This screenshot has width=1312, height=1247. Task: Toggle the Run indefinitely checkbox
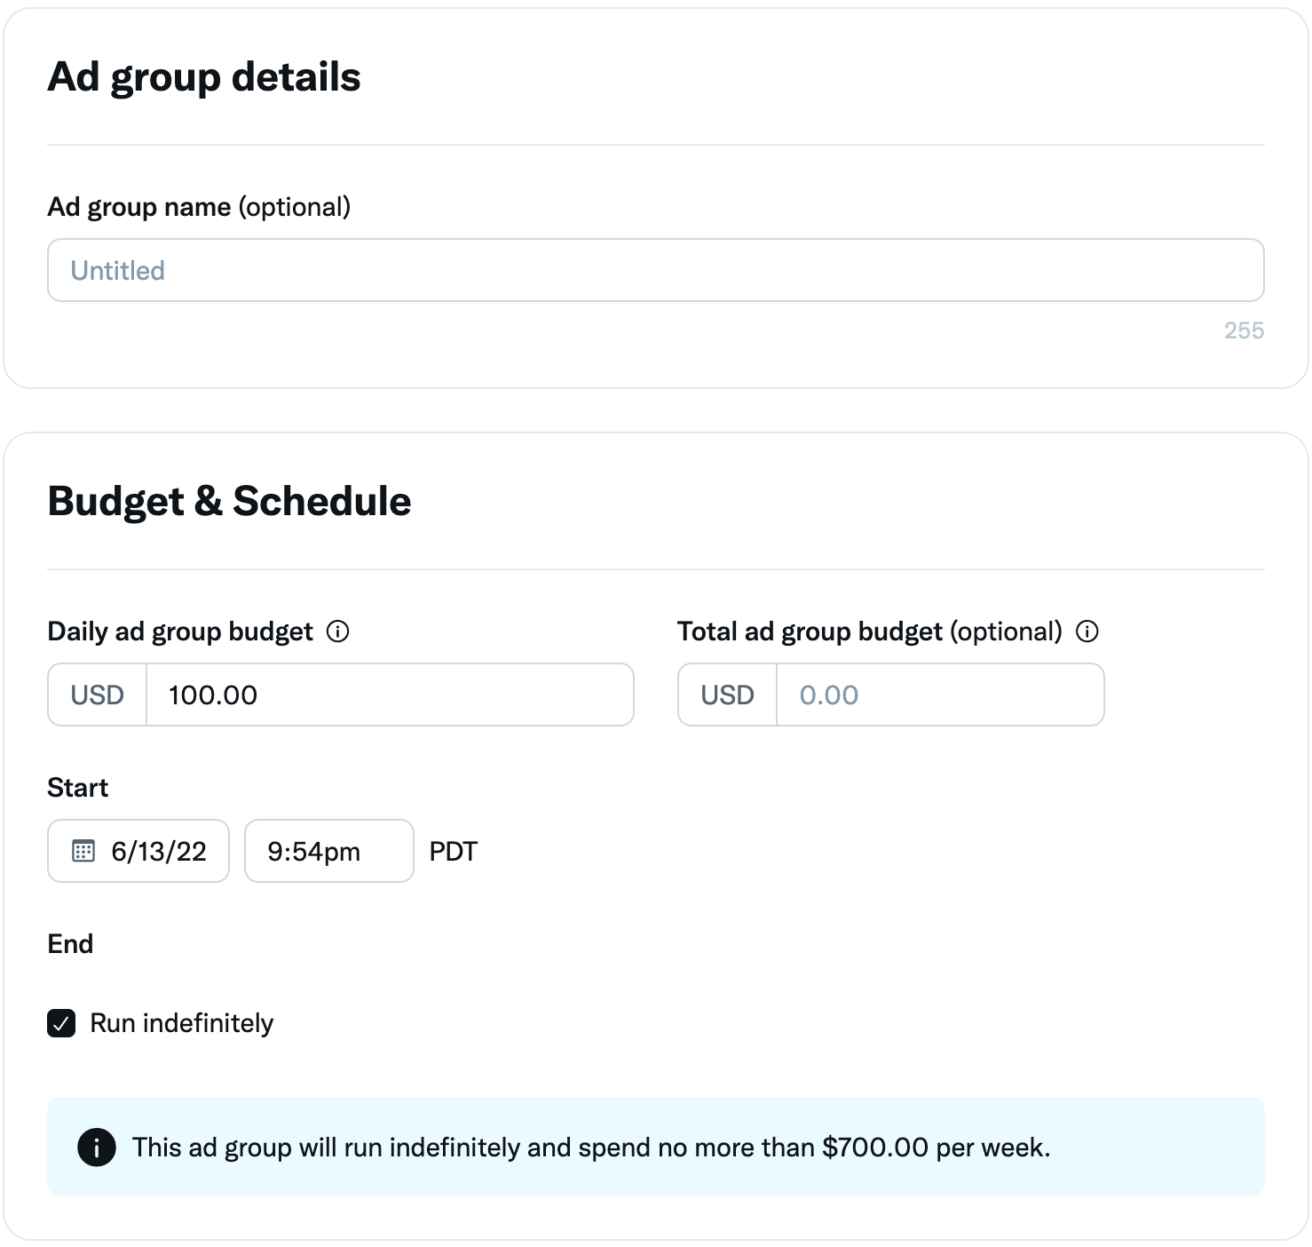[61, 1023]
